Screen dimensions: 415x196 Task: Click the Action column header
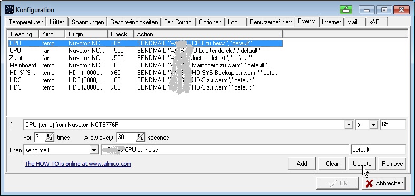tap(208, 34)
